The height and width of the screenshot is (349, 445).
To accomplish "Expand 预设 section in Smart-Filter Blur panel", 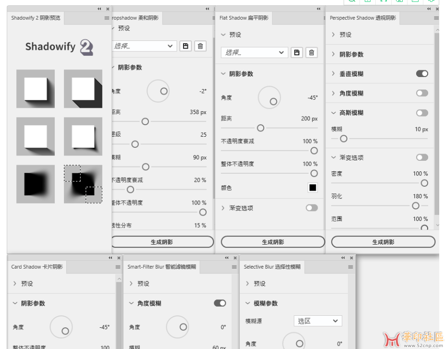I will [x=131, y=284].
